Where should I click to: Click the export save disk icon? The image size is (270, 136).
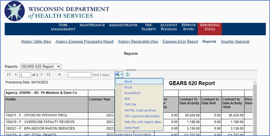tap(118, 75)
